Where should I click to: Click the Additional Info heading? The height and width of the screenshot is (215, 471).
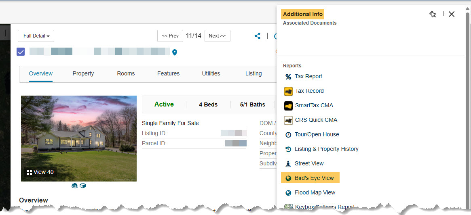(x=302, y=14)
